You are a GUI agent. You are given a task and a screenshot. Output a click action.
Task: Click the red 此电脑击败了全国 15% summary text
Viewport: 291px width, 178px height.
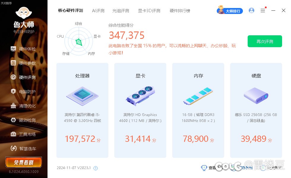pos(172,49)
